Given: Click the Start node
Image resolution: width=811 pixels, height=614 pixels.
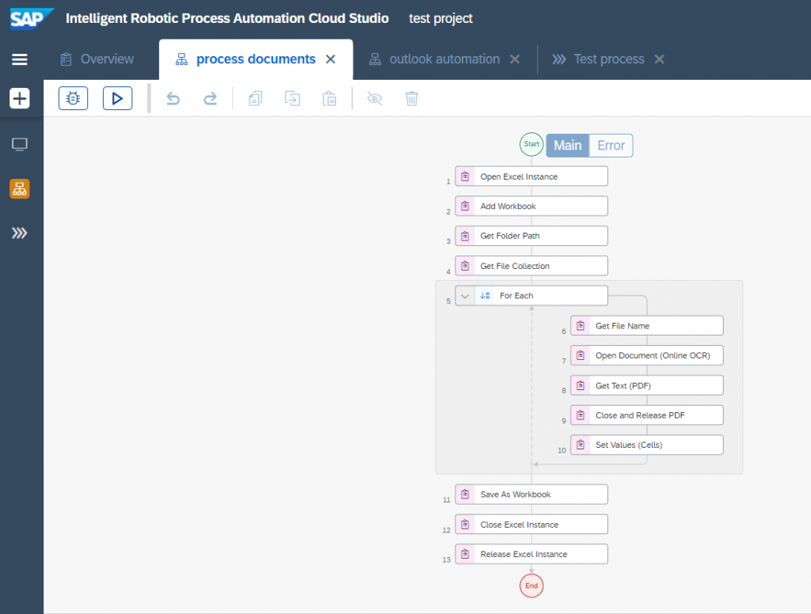Looking at the screenshot, I should tap(531, 144).
